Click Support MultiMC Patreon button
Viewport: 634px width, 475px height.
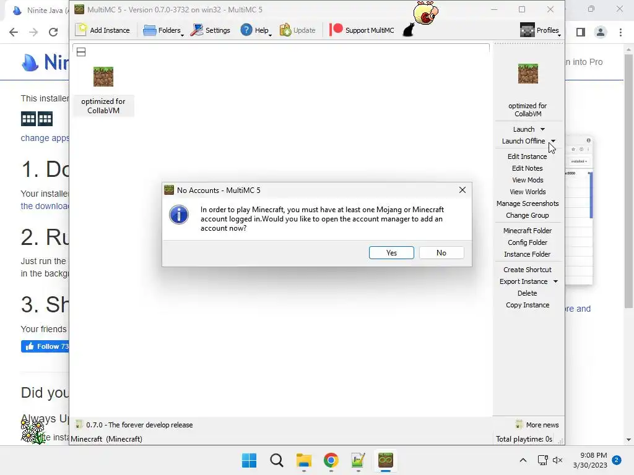pos(361,30)
